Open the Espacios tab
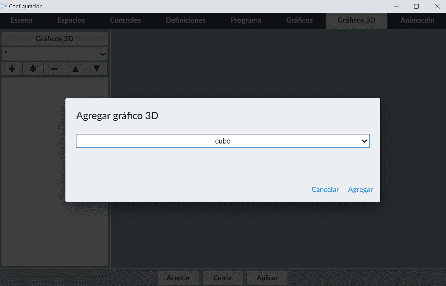 coord(71,20)
